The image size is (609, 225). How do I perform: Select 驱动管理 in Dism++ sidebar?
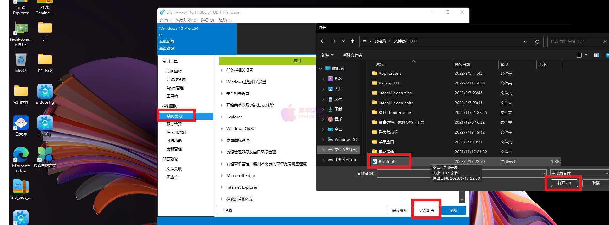(174, 124)
